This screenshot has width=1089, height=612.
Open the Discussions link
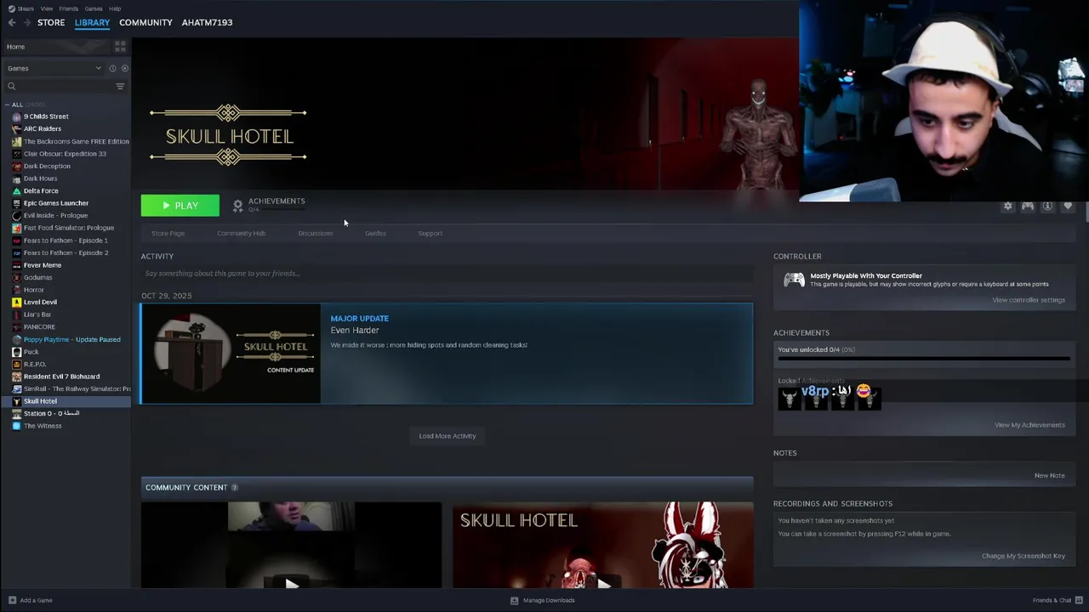[316, 233]
